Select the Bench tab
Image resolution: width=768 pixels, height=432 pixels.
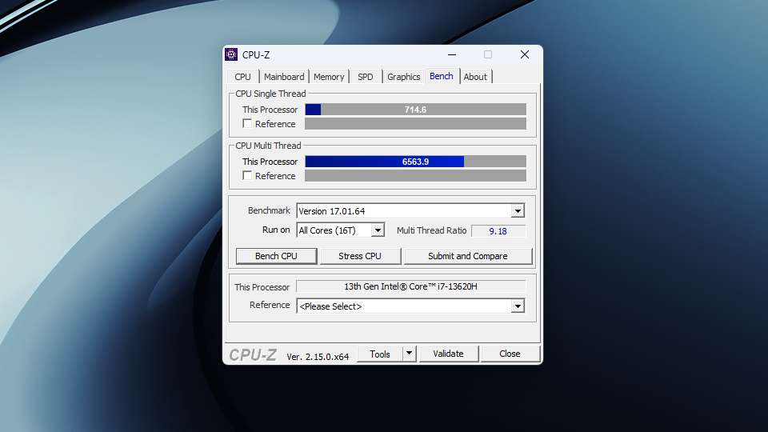point(442,76)
